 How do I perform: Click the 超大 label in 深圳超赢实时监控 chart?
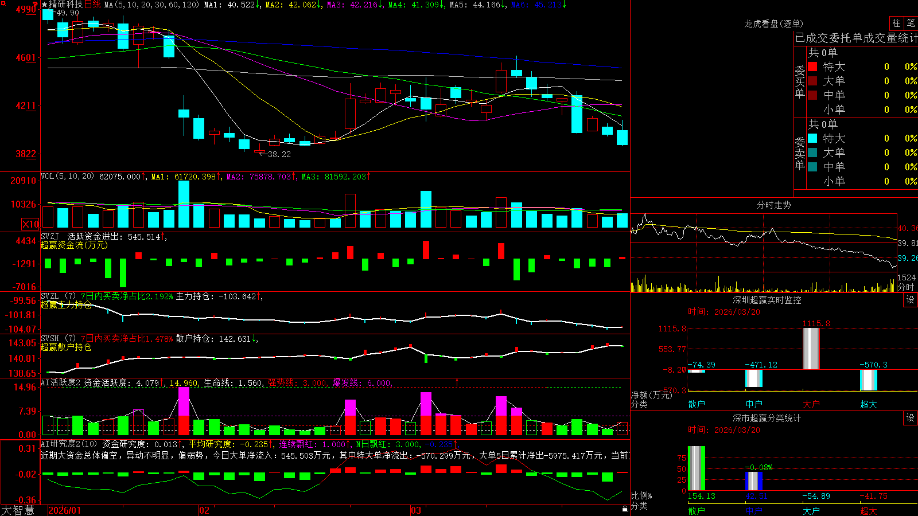tap(869, 404)
